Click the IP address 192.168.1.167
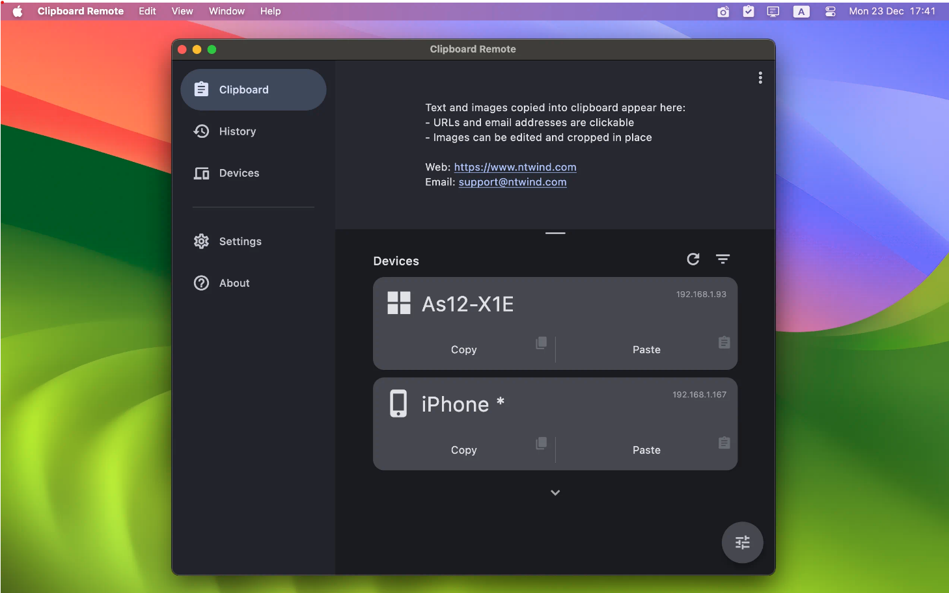Screen dimensions: 949x593 pos(699,395)
